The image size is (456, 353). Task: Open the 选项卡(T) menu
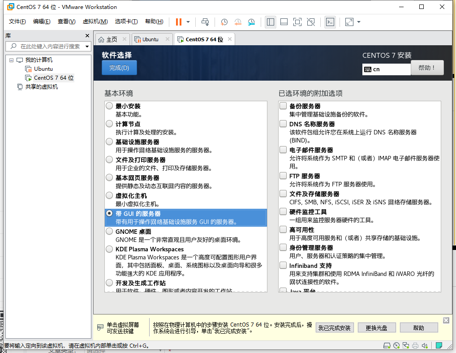coord(126,22)
